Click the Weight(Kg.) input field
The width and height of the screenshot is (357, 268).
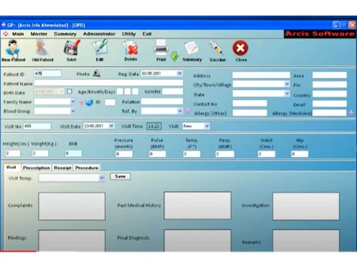[41, 153]
